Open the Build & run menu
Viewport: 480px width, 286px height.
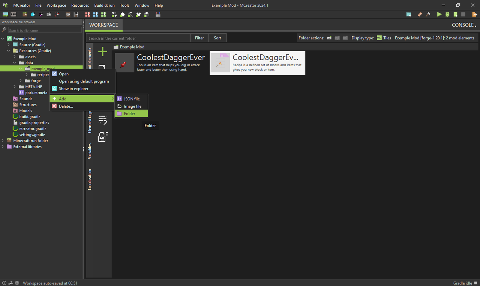point(104,5)
